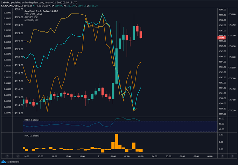Click the bold 21 date label on time axis
Screen dimensions: 238x165
99,156
